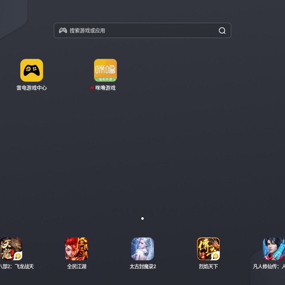285x285 pixels.
Task: Open the 雷电游戏中心 app icon
Action: tap(32, 70)
